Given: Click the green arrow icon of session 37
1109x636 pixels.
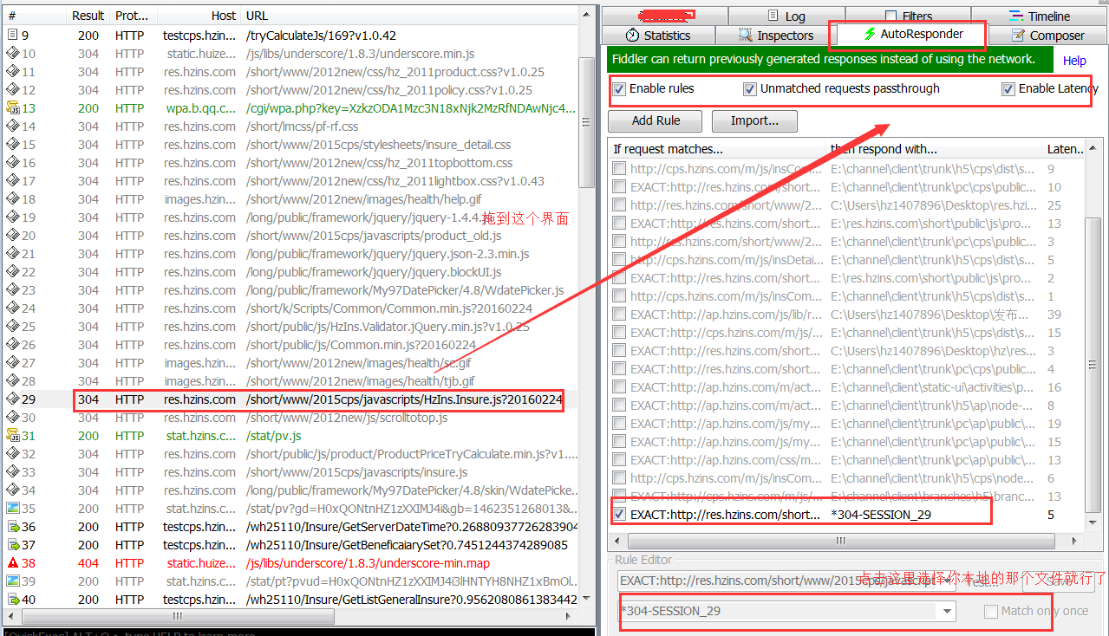Looking at the screenshot, I should point(12,545).
